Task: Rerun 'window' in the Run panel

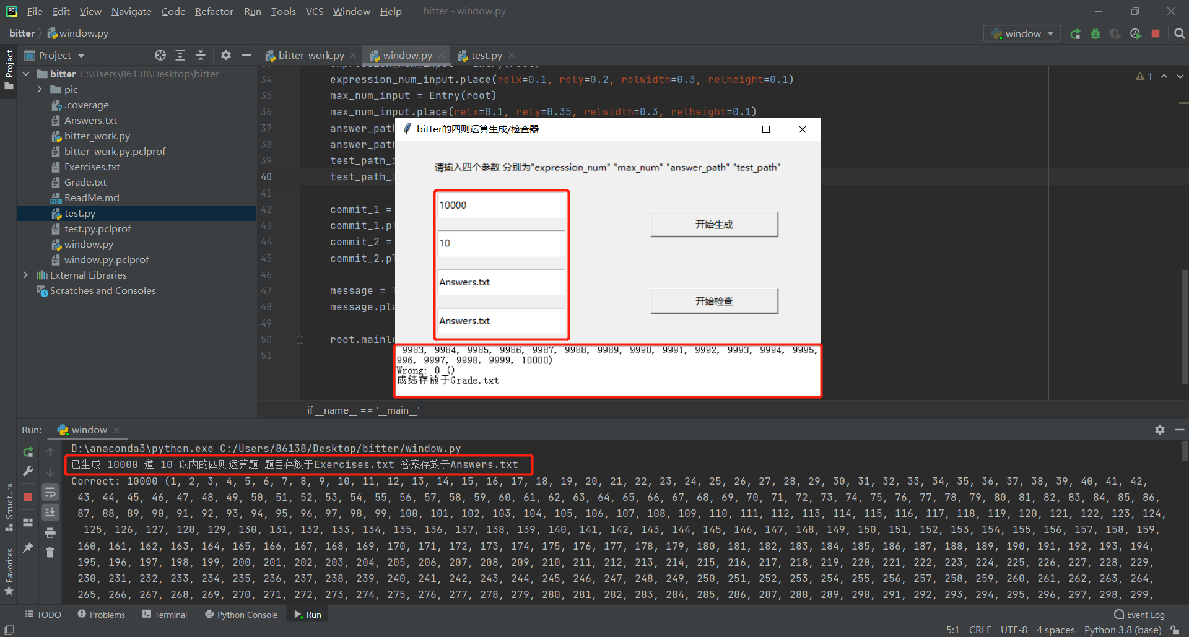Action: pyautogui.click(x=28, y=453)
